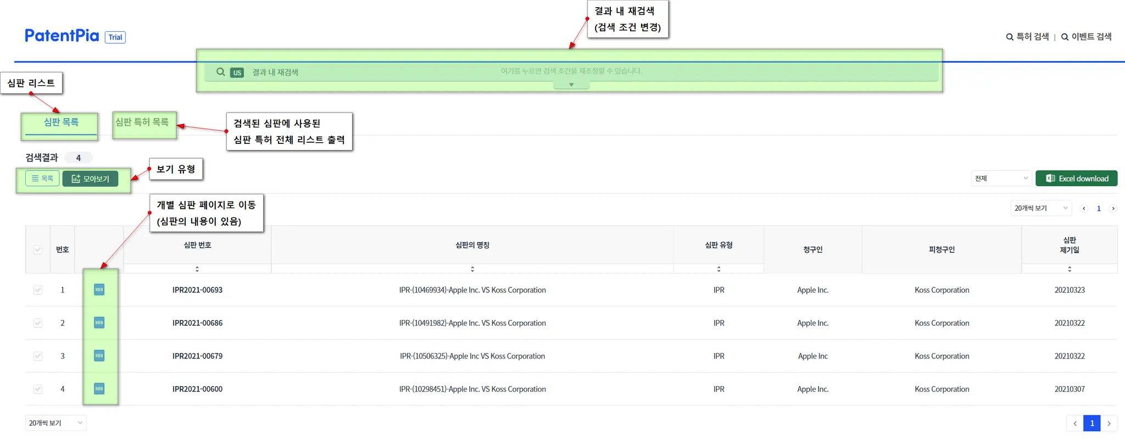This screenshot has height=441, width=1125.
Task: Click IPR2021-00600 trial number
Action: (197, 389)
